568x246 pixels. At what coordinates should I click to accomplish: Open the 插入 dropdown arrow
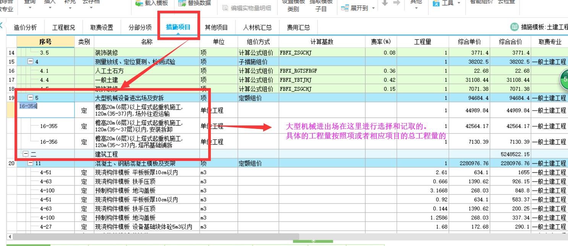point(50,8)
